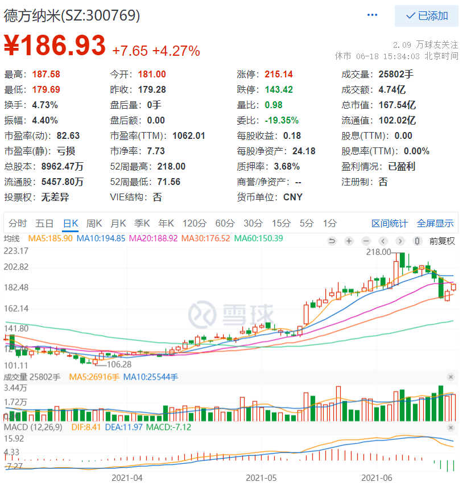Click the MA20:188.92 moving average label
This screenshot has height=490, width=467.
pyautogui.click(x=154, y=238)
